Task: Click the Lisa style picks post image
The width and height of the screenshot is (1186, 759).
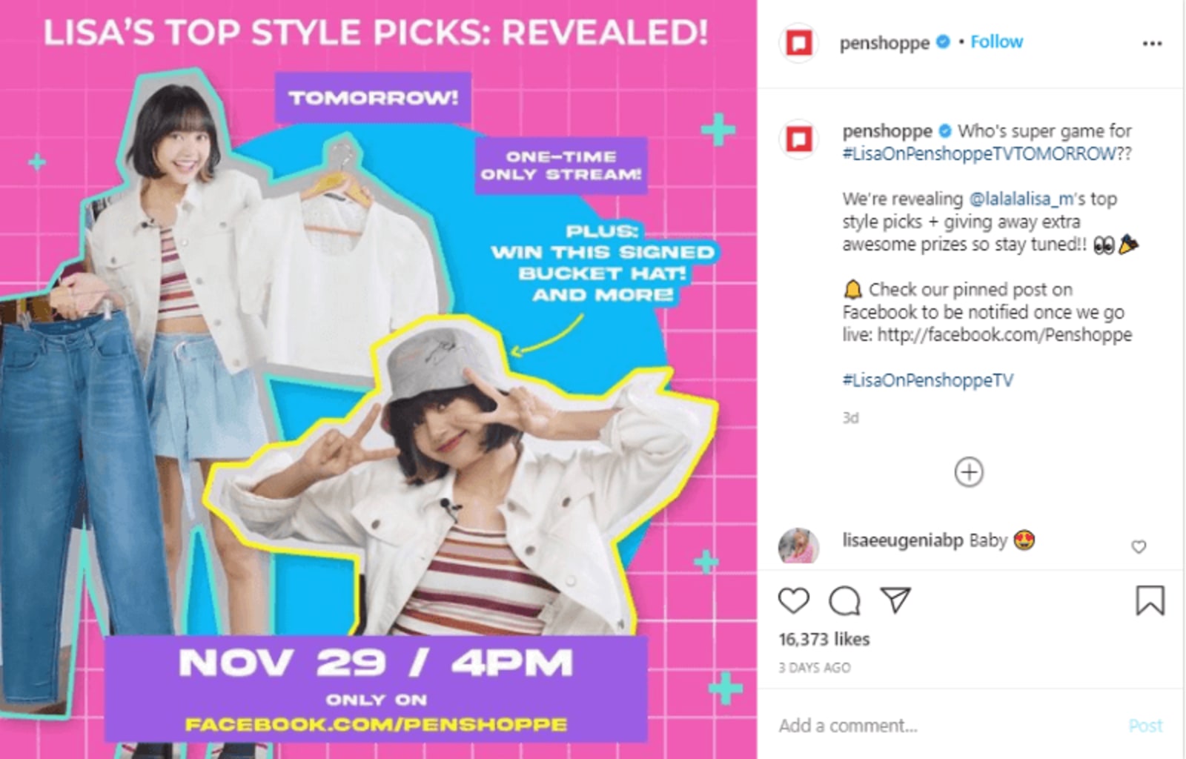Action: [x=378, y=379]
